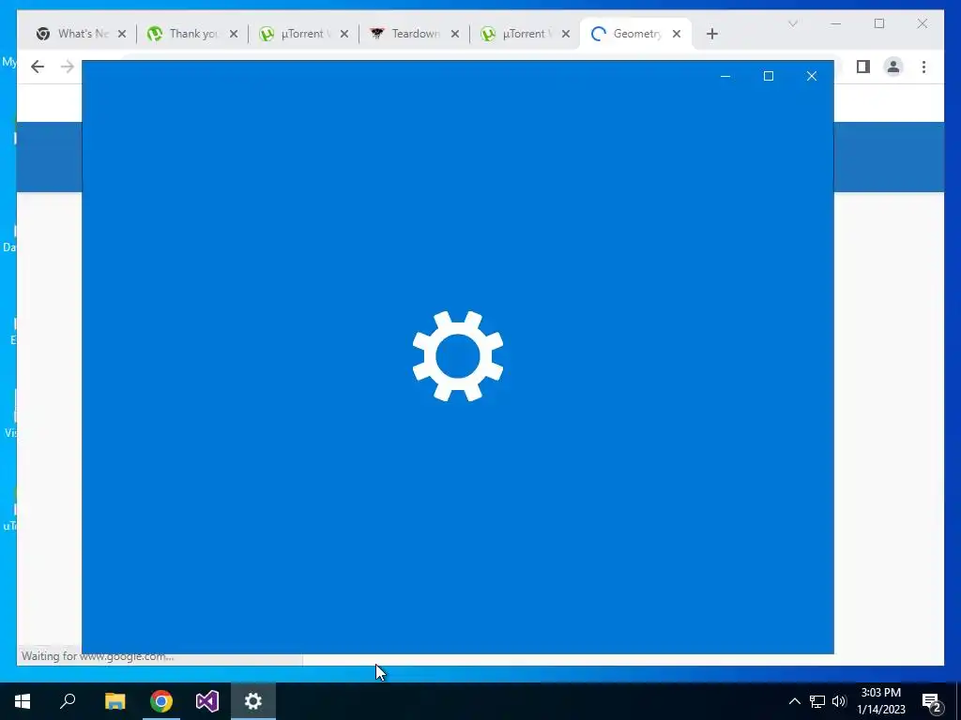The image size is (961, 720).
Task: Open the notification action center
Action: (x=932, y=701)
